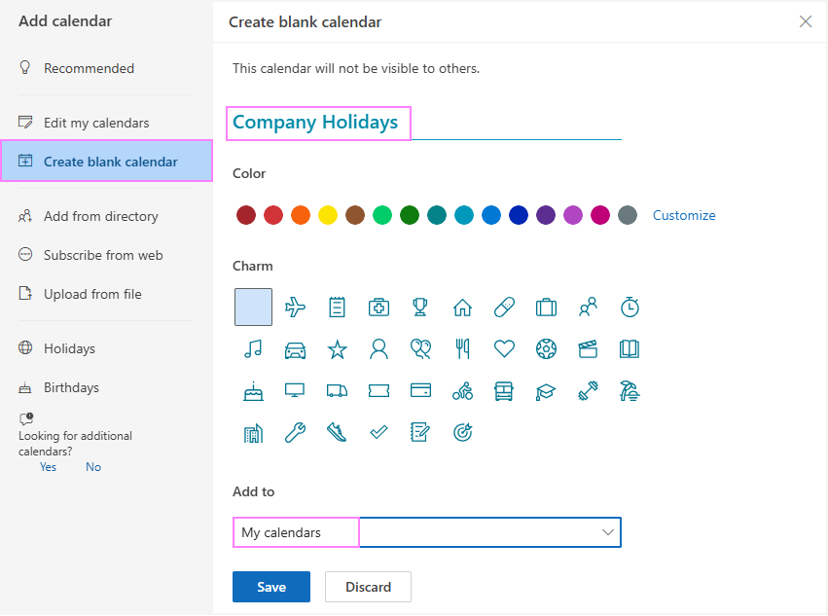Answer Yes to additional calendars prompt
The width and height of the screenshot is (828, 616).
pyautogui.click(x=48, y=467)
